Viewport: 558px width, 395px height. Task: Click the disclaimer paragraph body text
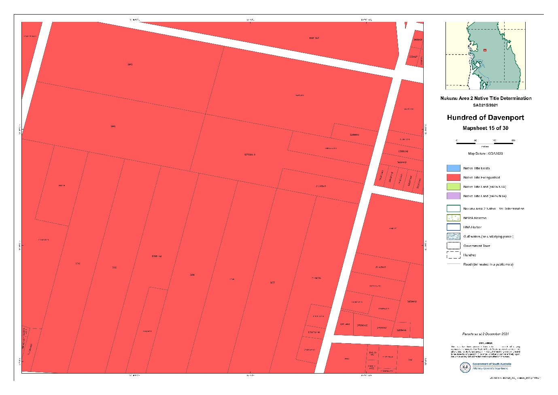[486, 352]
